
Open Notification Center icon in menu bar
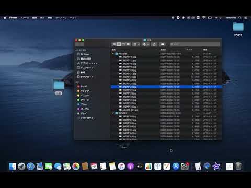pyautogui.click(x=245, y=18)
